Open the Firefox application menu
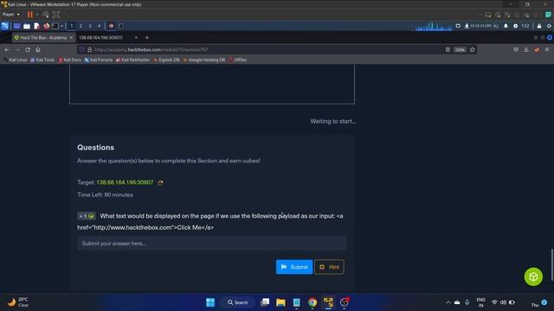The width and height of the screenshot is (554, 311). point(547,50)
